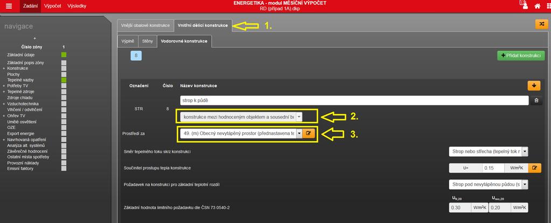Expand 'Ohřev TV' in navigation
Image resolution: width=551 pixels, height=223 pixels.
4,116
